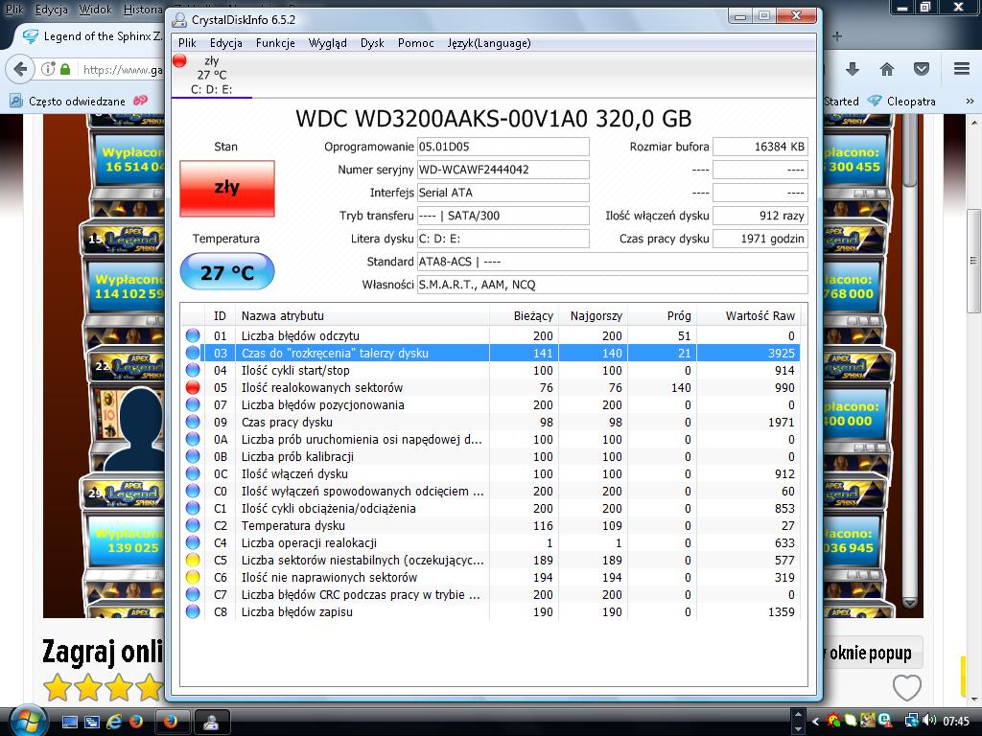Select row 'Liczba błędów odczytu'
The image size is (982, 736).
coord(490,336)
